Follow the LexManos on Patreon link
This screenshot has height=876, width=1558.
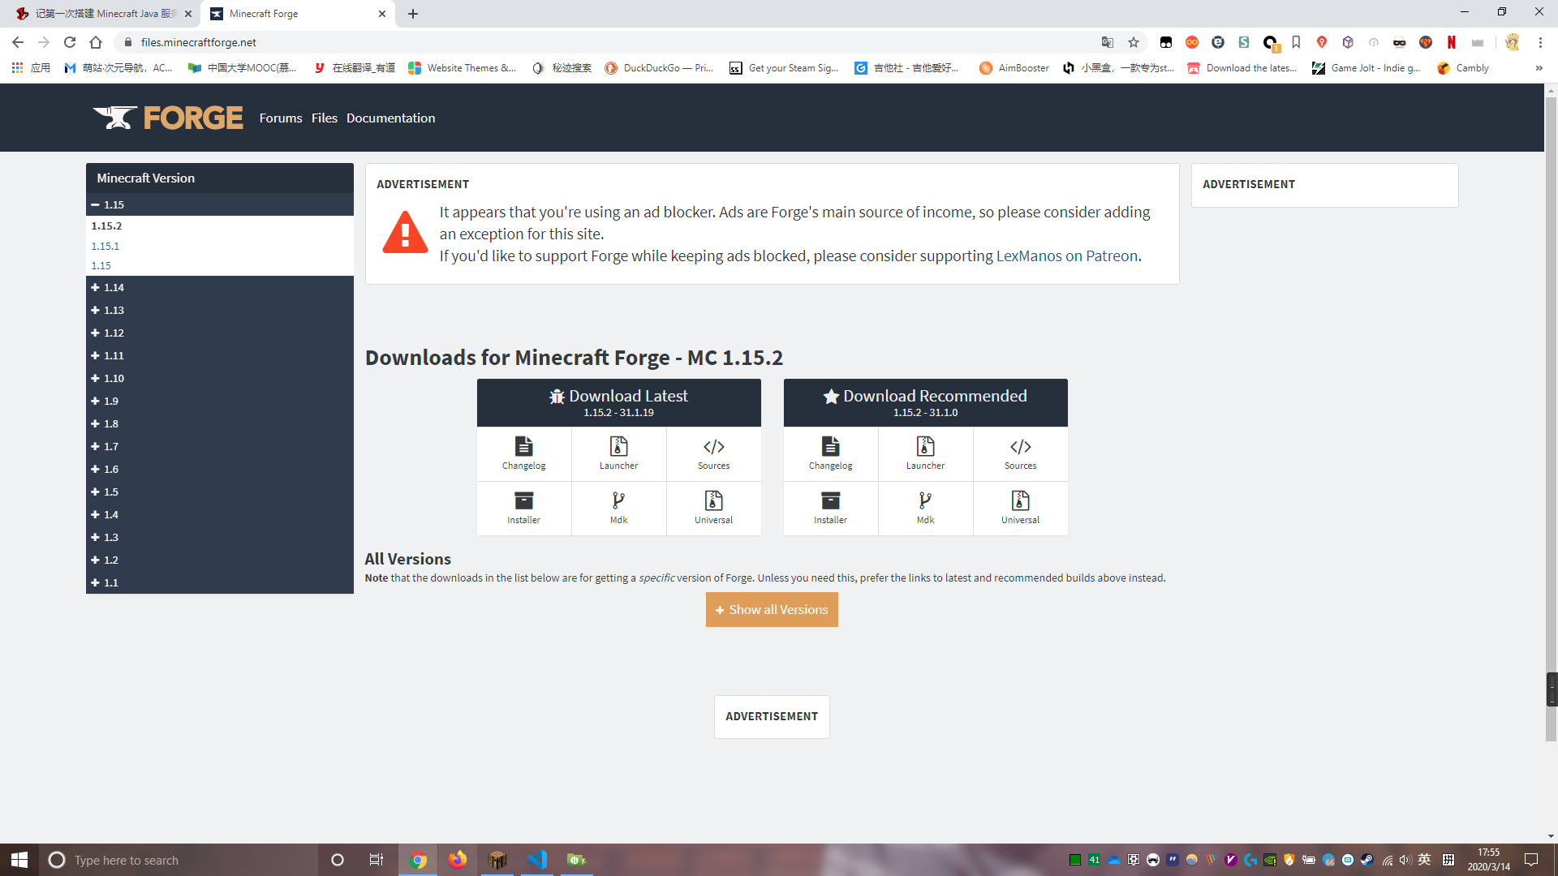pos(1067,255)
